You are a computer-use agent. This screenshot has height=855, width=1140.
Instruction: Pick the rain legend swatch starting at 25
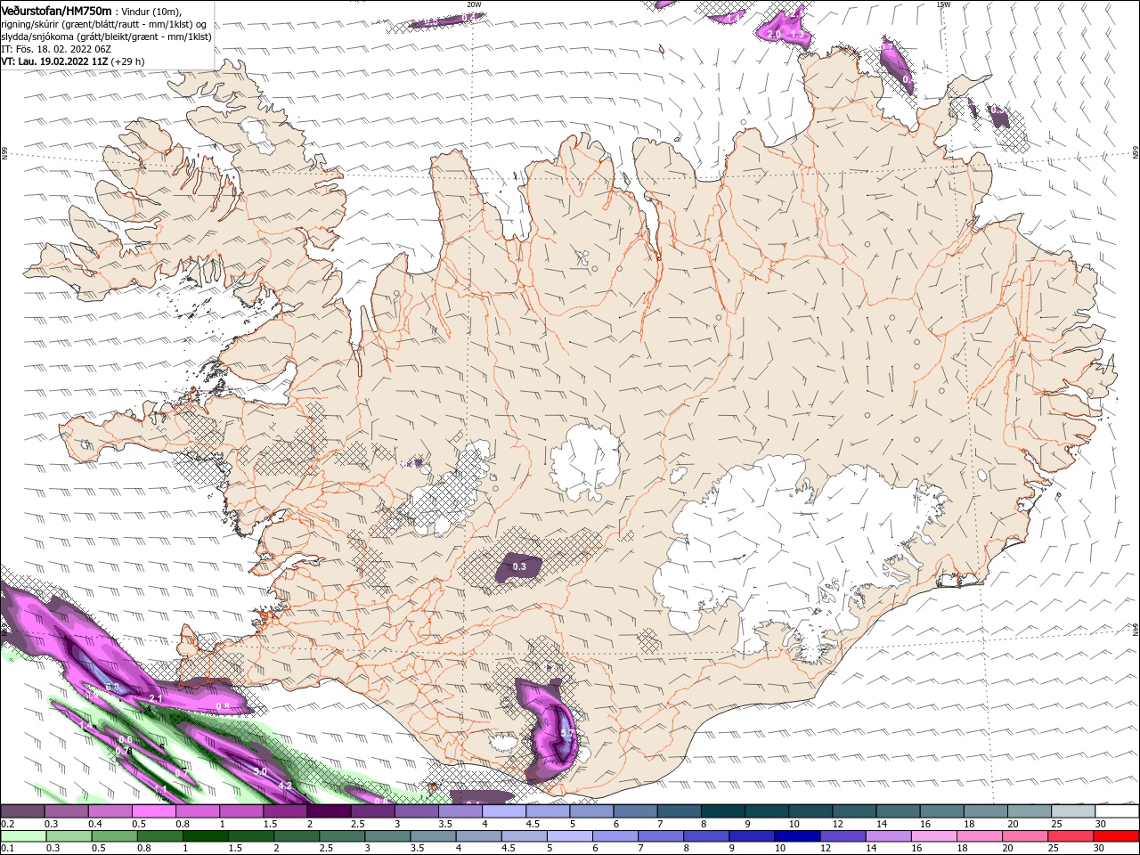(x=1070, y=836)
